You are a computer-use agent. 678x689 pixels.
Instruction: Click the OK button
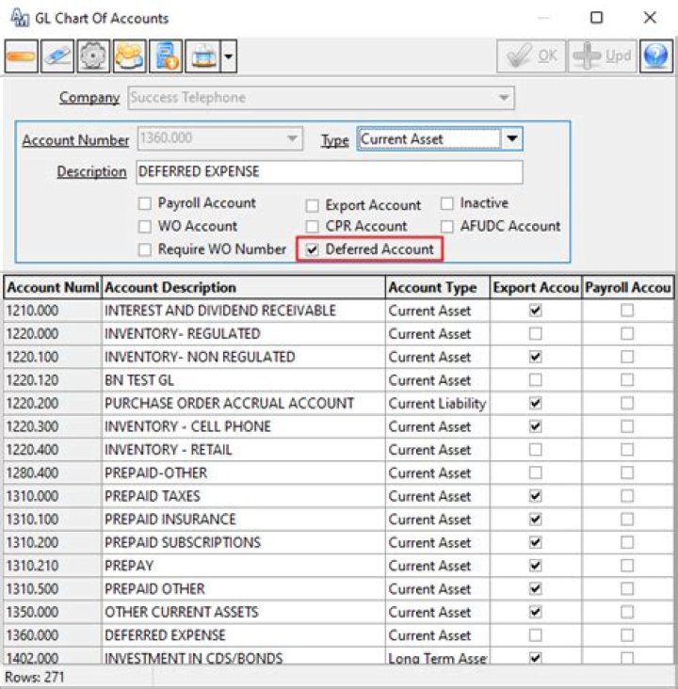coord(531,56)
